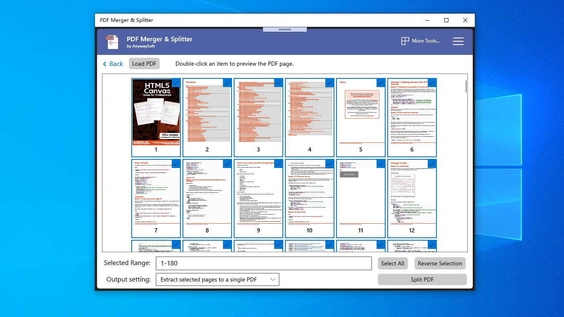Click Select All
The height and width of the screenshot is (317, 564).
coord(392,263)
